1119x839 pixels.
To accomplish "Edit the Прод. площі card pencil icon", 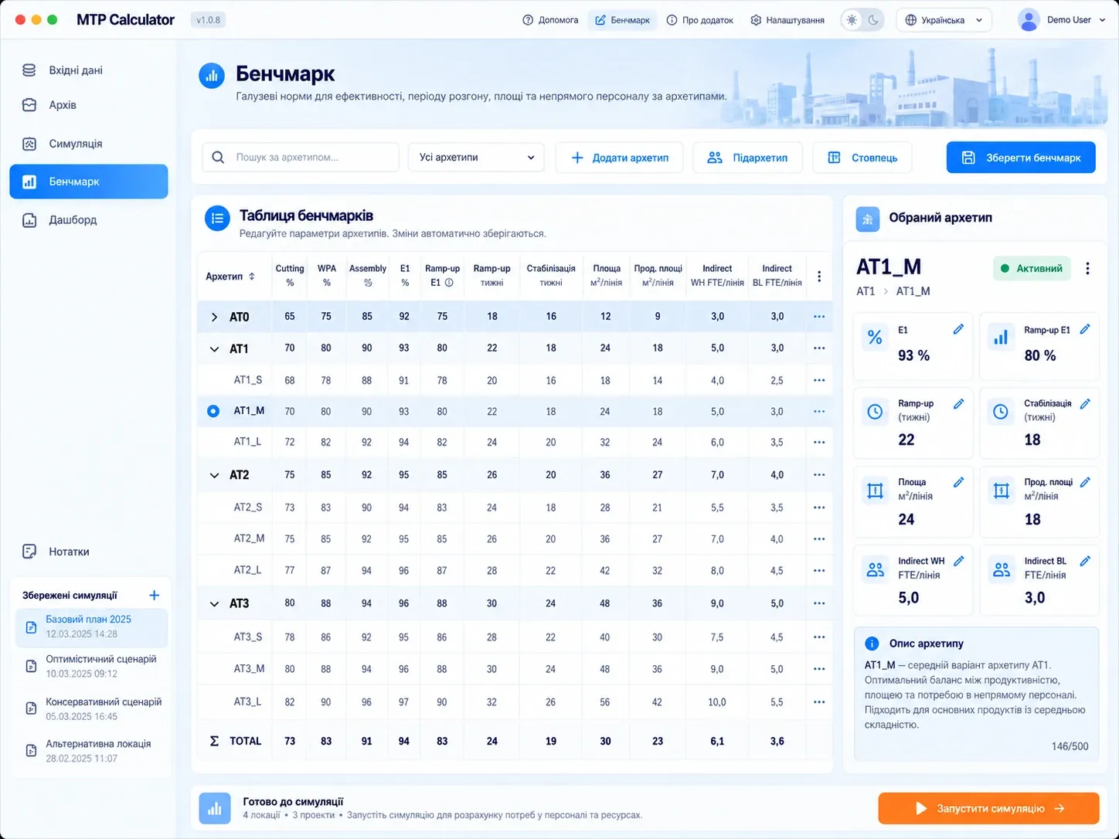I will 1085,482.
